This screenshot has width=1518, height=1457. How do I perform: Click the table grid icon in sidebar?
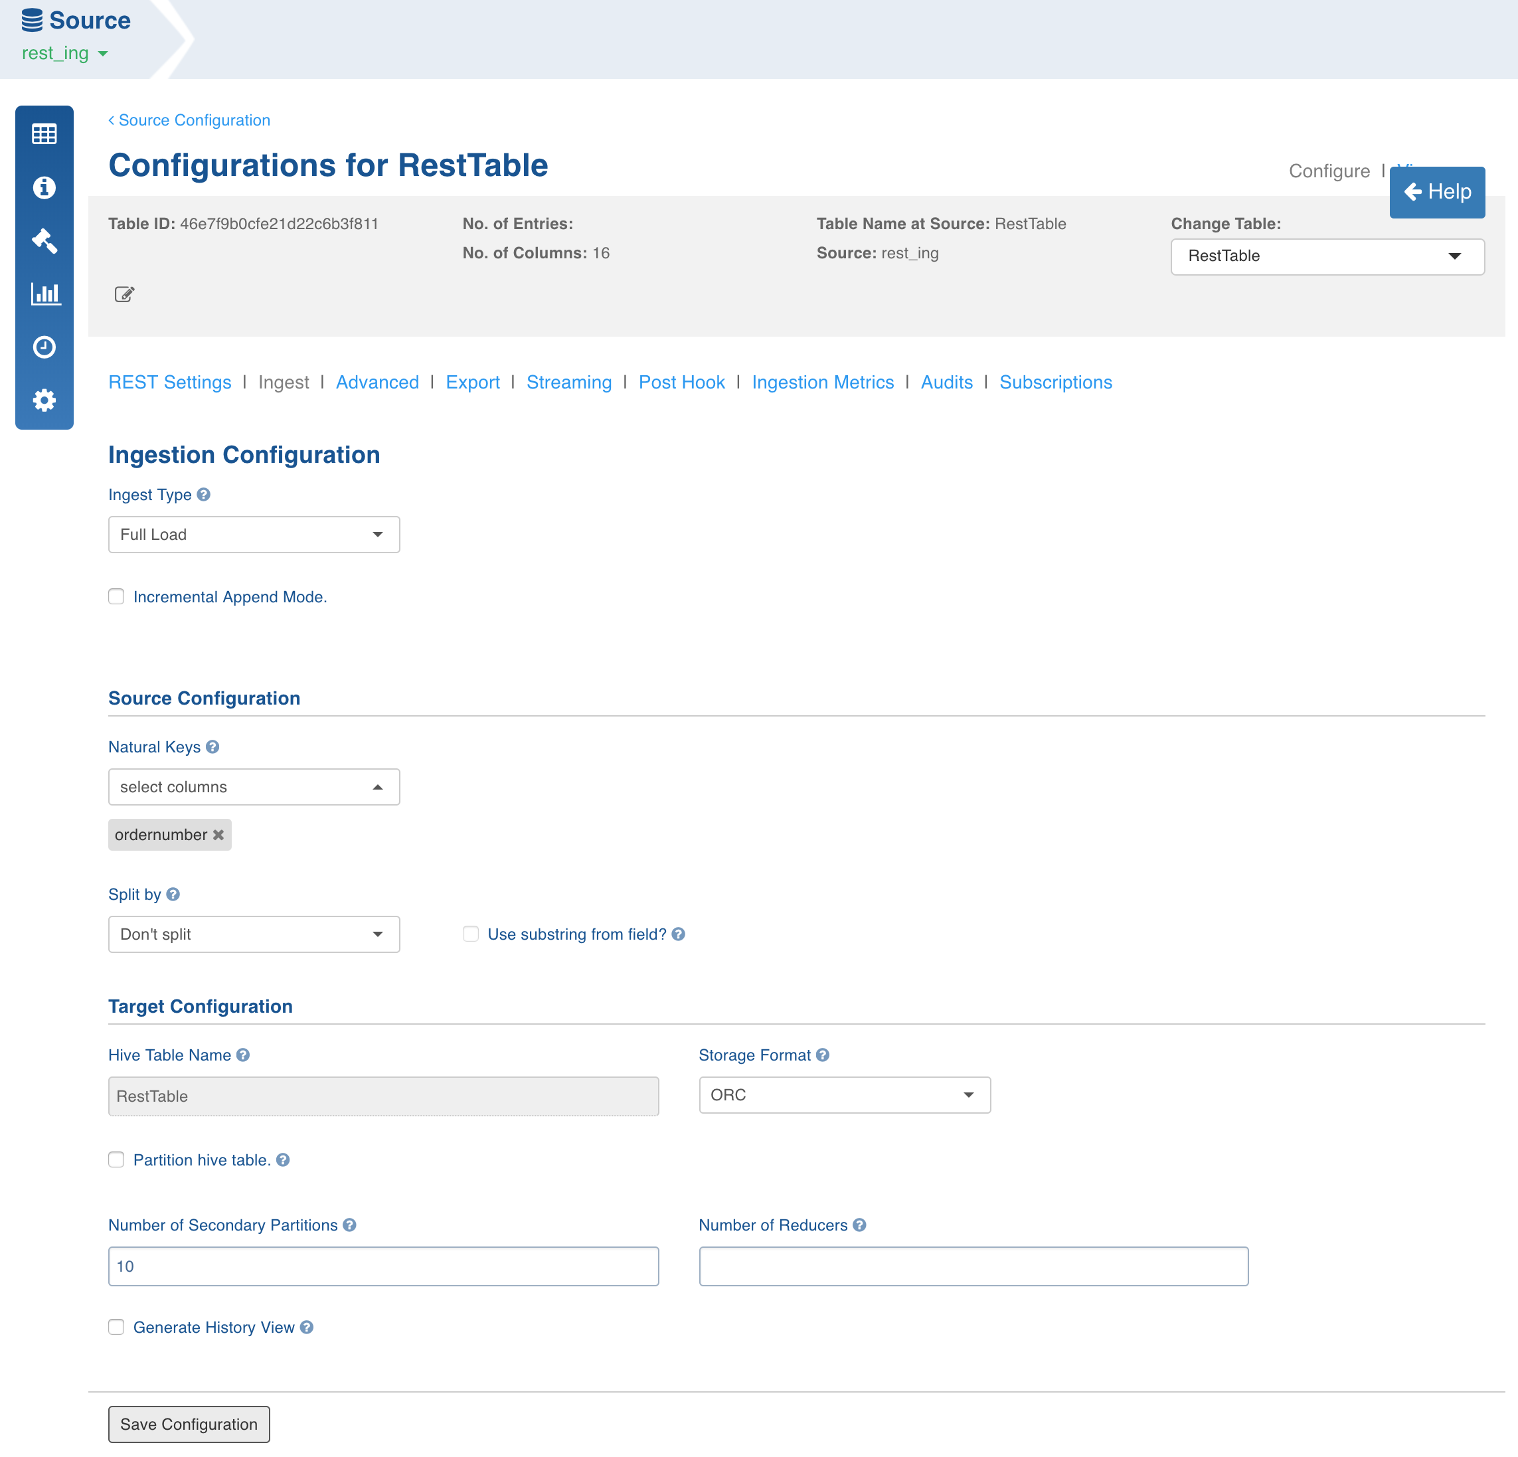pyautogui.click(x=44, y=134)
